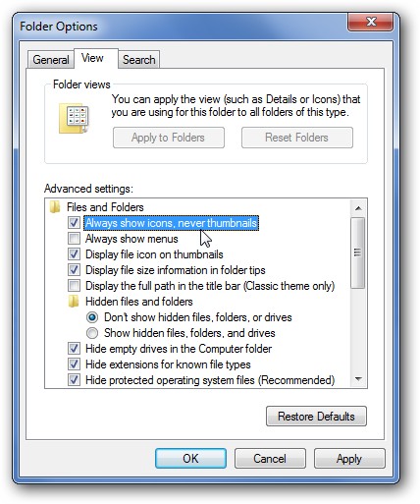This screenshot has height=504, width=420.
Task: Uncheck Hide empty drives in the Computer folder
Action: [x=74, y=349]
